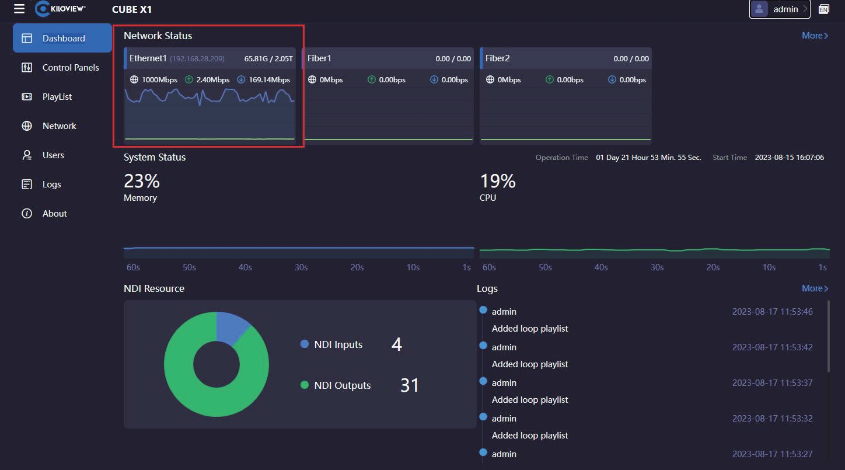Screen dimensions: 845x470
Task: Click the CPU usage graph line
Action: click(x=655, y=250)
